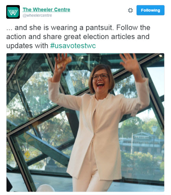The image size is (171, 195).
Task: Click the @wheelercentre handle
Action: (x=37, y=15)
